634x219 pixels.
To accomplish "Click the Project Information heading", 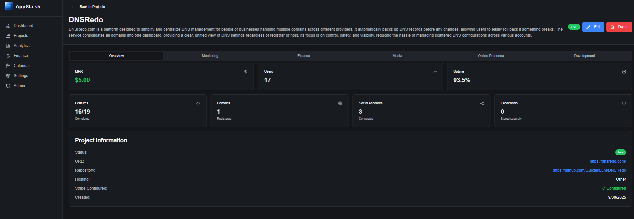I will click(x=101, y=140).
